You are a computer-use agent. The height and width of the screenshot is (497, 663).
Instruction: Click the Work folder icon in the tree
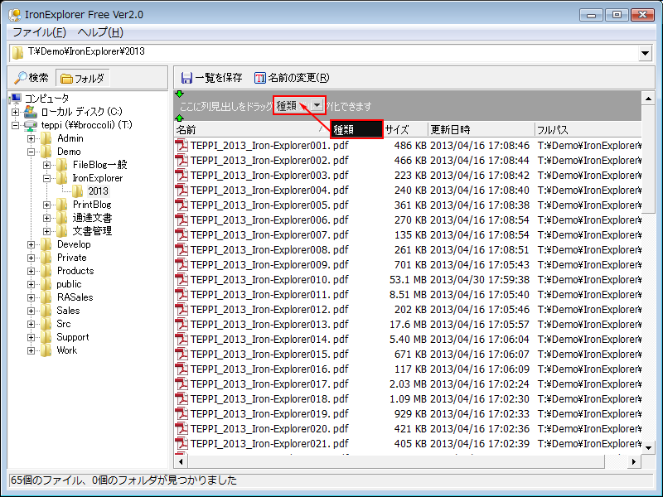click(46, 350)
